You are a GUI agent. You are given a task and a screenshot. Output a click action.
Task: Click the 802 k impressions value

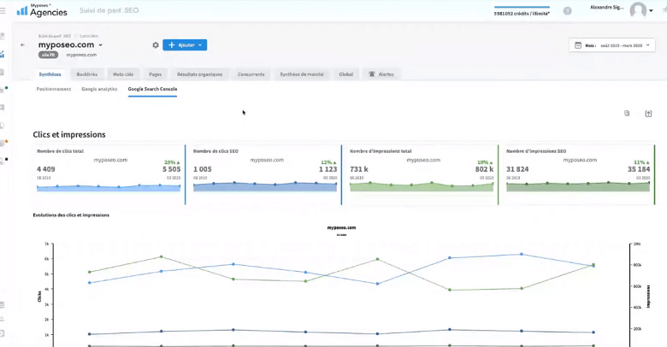pos(485,169)
